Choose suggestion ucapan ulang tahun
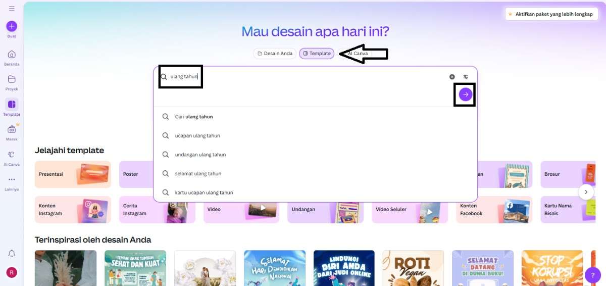 (315, 135)
